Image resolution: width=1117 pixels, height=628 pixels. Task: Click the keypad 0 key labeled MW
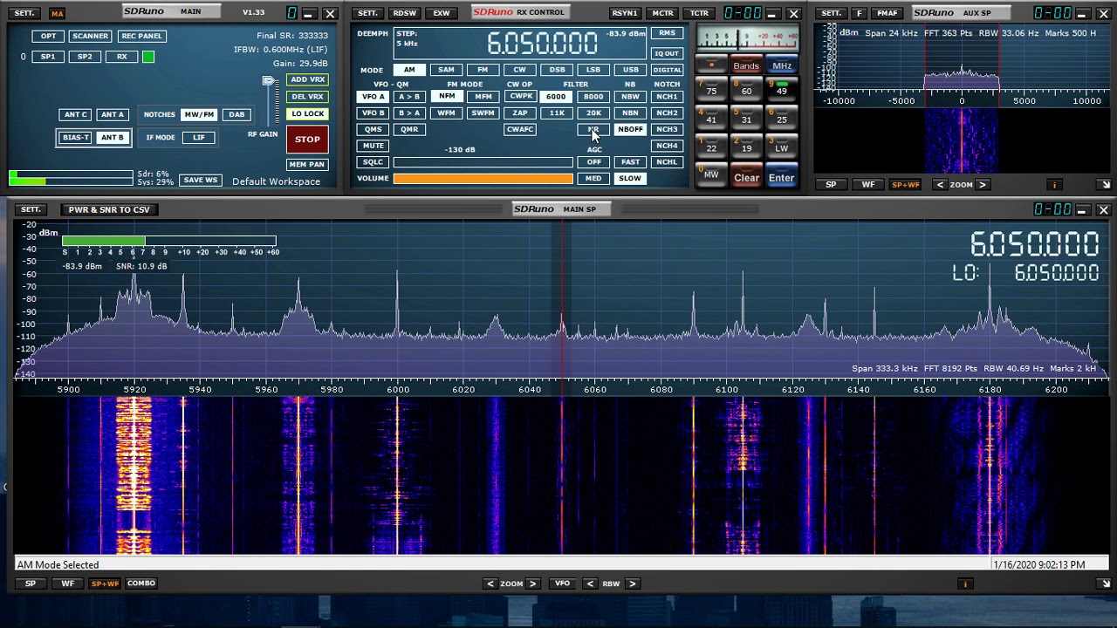click(711, 175)
